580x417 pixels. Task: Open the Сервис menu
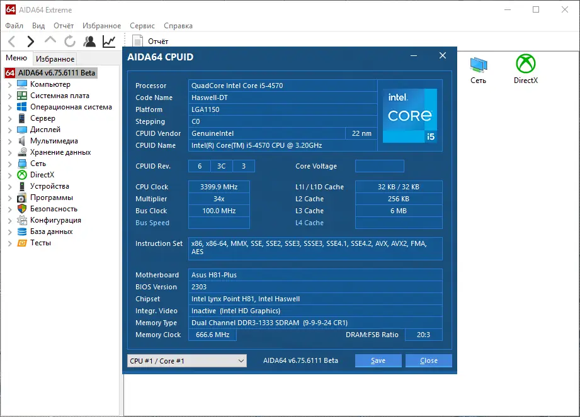[x=142, y=26]
